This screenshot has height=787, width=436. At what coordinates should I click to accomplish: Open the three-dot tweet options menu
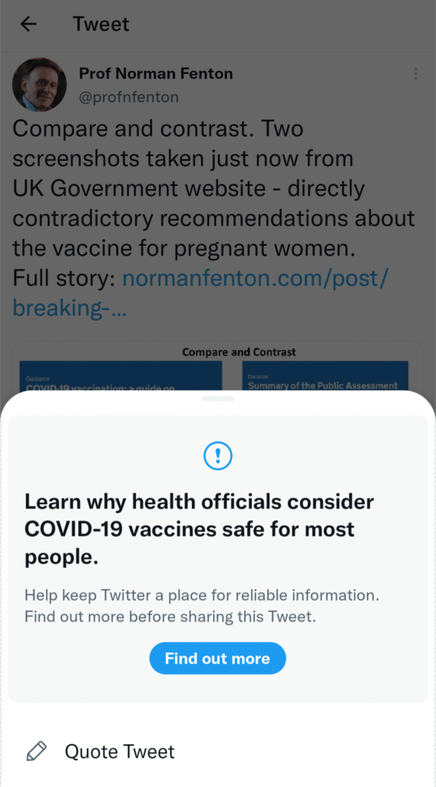(415, 74)
